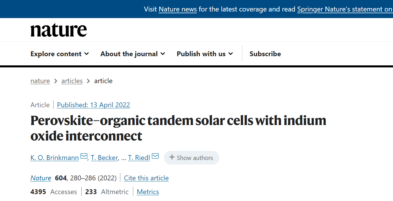Click envelope icon next to K. O. Brinkmann
This screenshot has height=201, width=393.
pos(84,156)
